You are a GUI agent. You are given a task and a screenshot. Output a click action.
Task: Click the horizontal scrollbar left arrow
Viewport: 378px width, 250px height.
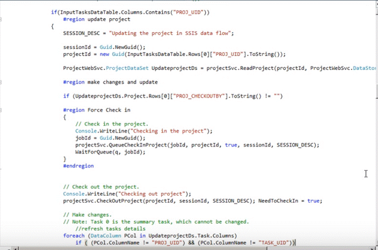coord(15,248)
